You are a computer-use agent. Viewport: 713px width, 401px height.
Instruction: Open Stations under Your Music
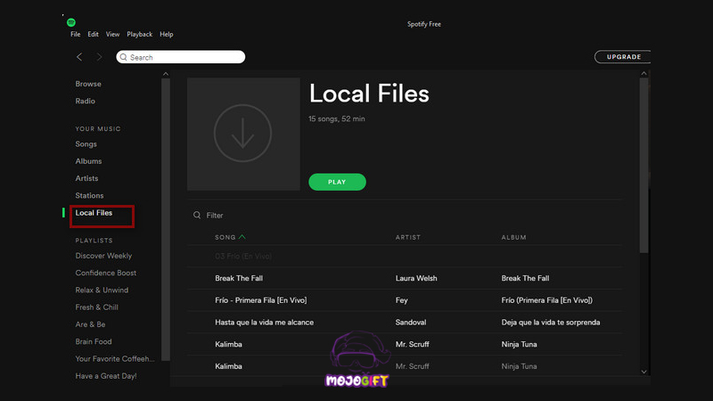(x=90, y=195)
